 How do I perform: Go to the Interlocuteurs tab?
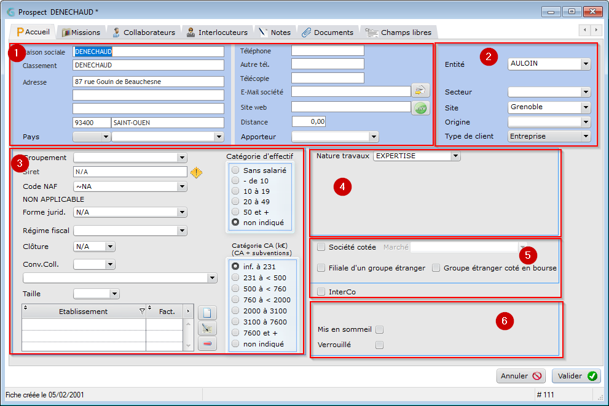pos(217,33)
